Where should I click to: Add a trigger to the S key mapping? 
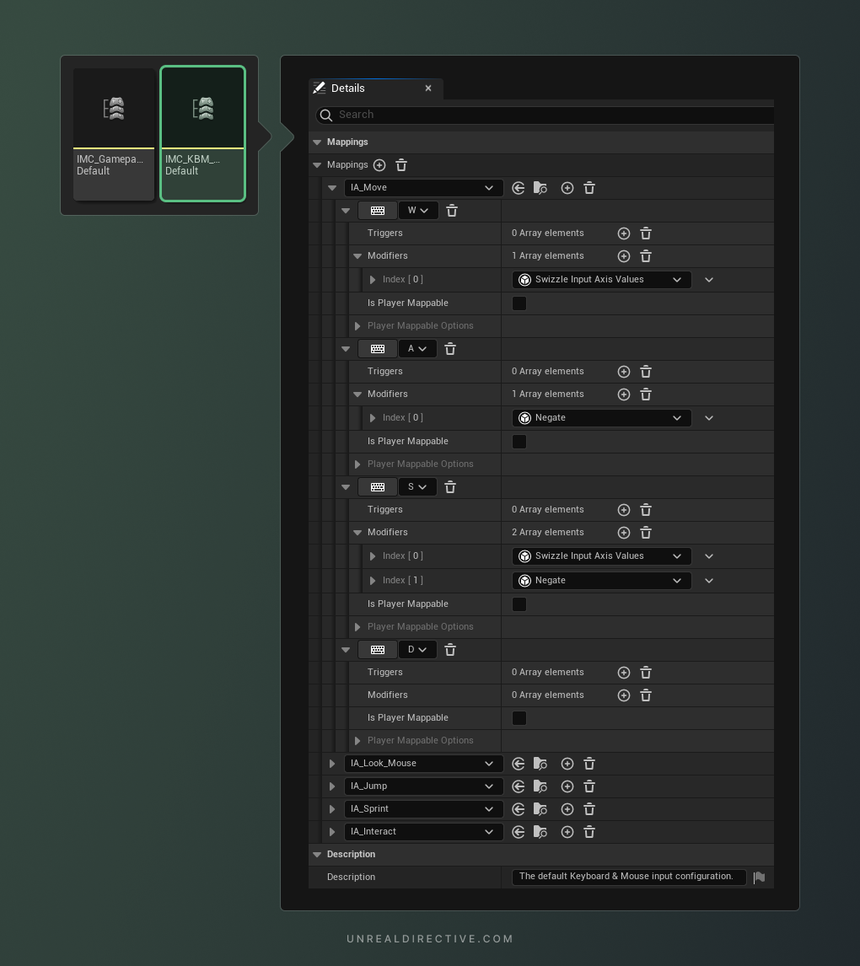coord(624,510)
